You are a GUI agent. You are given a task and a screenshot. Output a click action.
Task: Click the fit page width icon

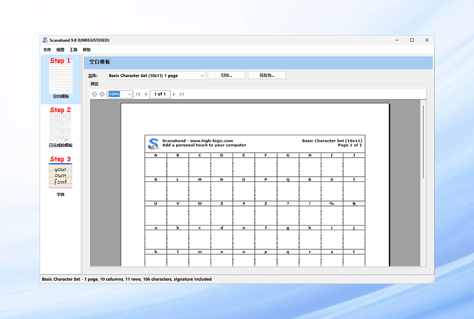pos(94,94)
